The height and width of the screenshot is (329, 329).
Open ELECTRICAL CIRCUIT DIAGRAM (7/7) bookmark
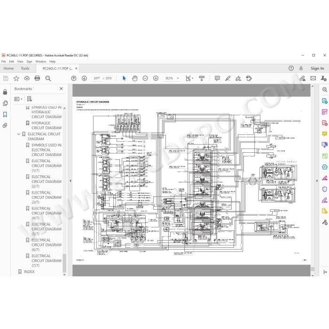(x=47, y=260)
